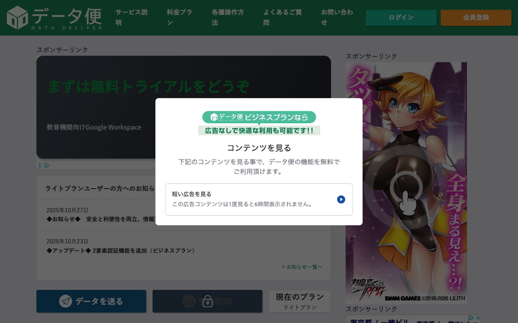The width and height of the screenshot is (518, 323).
Task: Open the サービス説明 menu item
Action: 132,17
